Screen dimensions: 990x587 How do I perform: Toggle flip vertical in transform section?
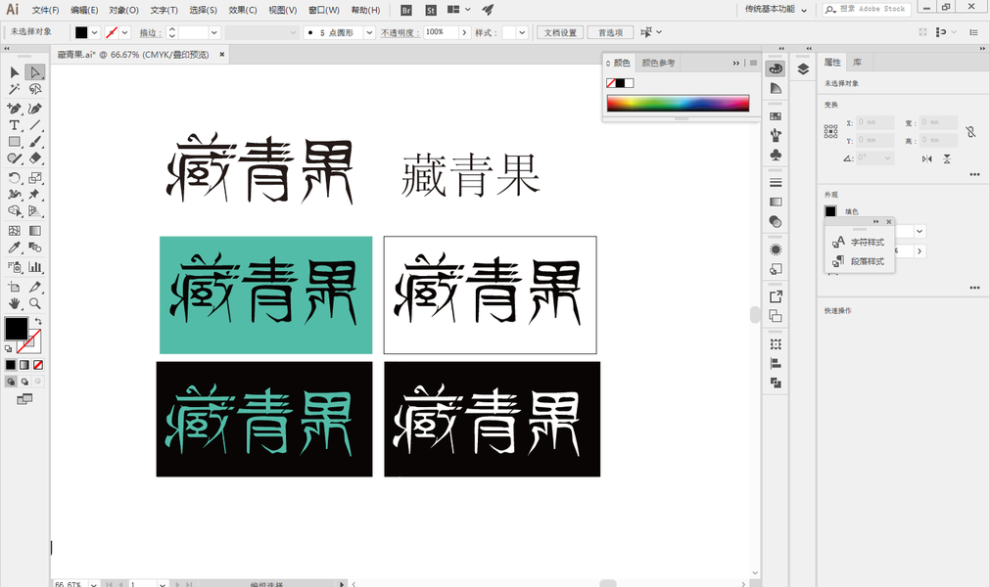point(947,158)
